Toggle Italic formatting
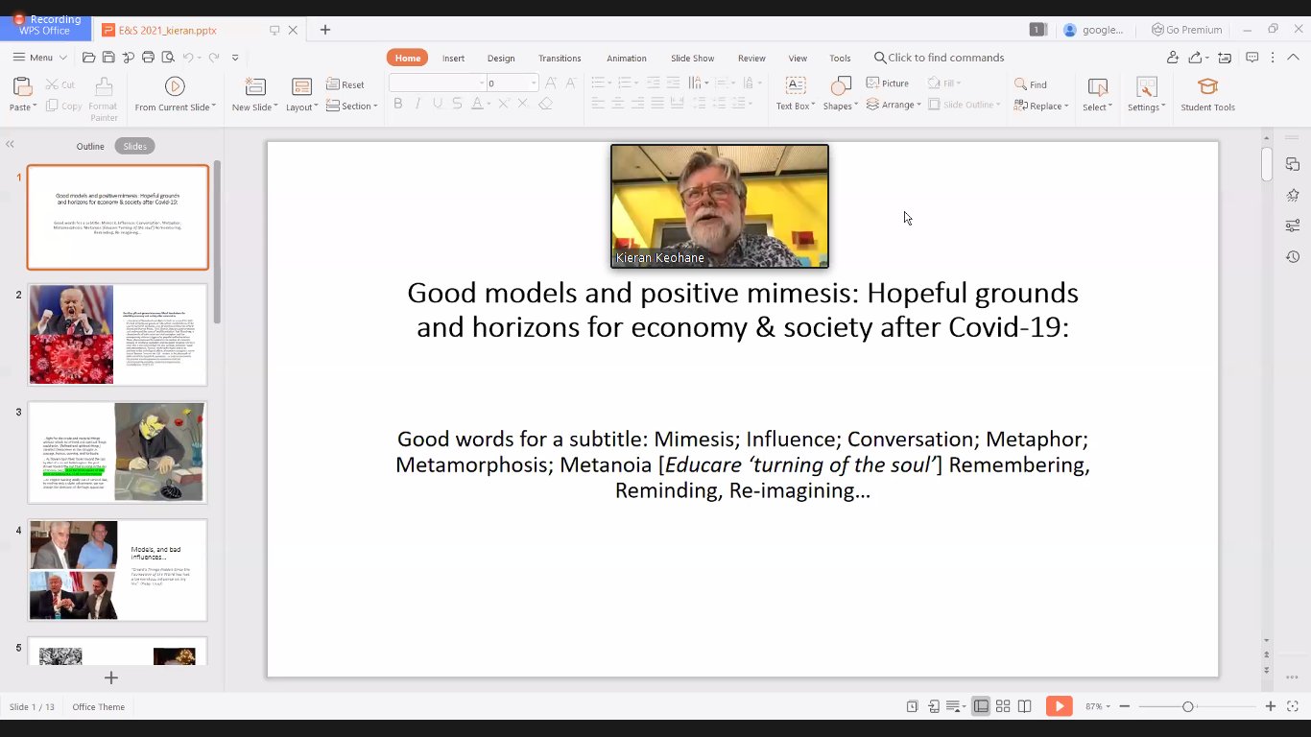This screenshot has width=1311, height=737. 417,104
